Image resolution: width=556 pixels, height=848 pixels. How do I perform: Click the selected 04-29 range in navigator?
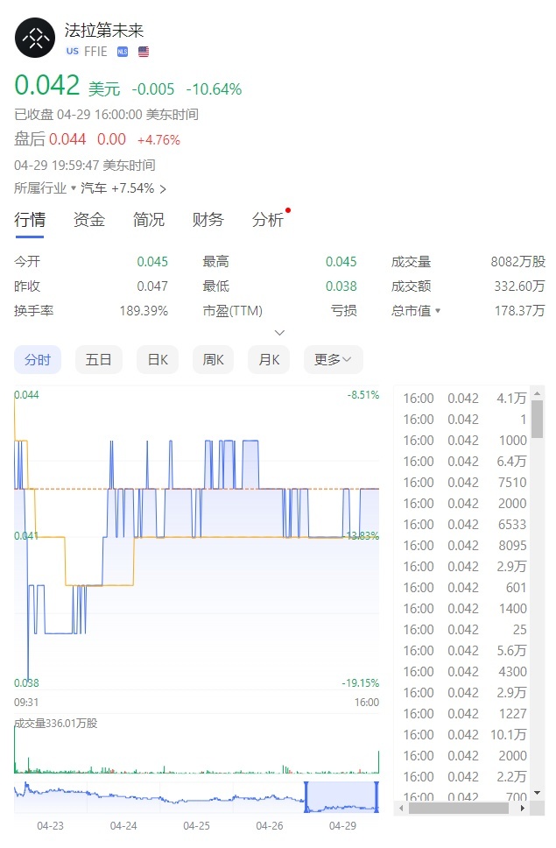point(341,796)
